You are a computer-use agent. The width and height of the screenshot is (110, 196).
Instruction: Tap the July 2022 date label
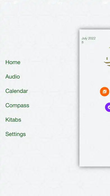89,38
